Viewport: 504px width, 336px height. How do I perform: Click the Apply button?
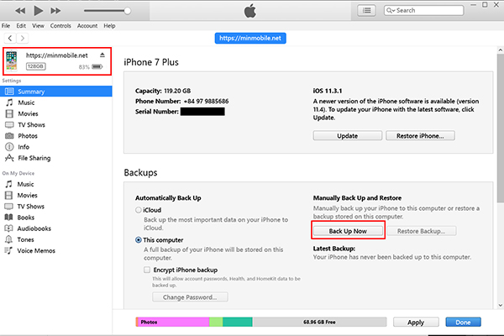coord(416,323)
